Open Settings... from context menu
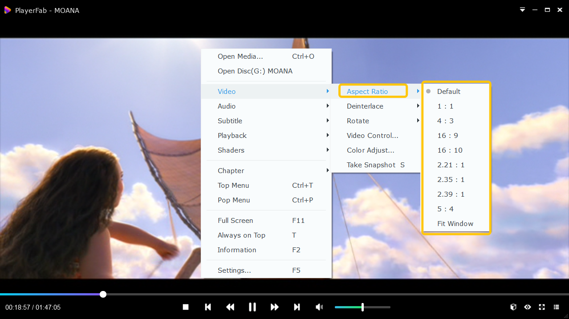Viewport: 569px width, 319px height. point(266,270)
